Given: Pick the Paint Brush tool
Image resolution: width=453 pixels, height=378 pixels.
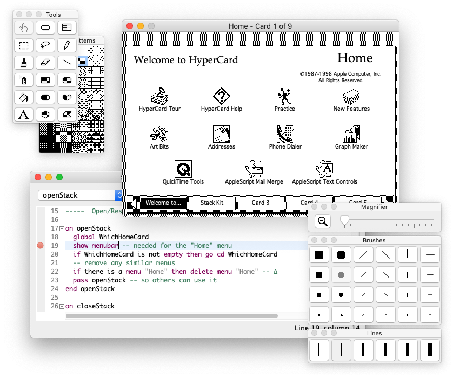Looking at the screenshot, I should [x=24, y=63].
